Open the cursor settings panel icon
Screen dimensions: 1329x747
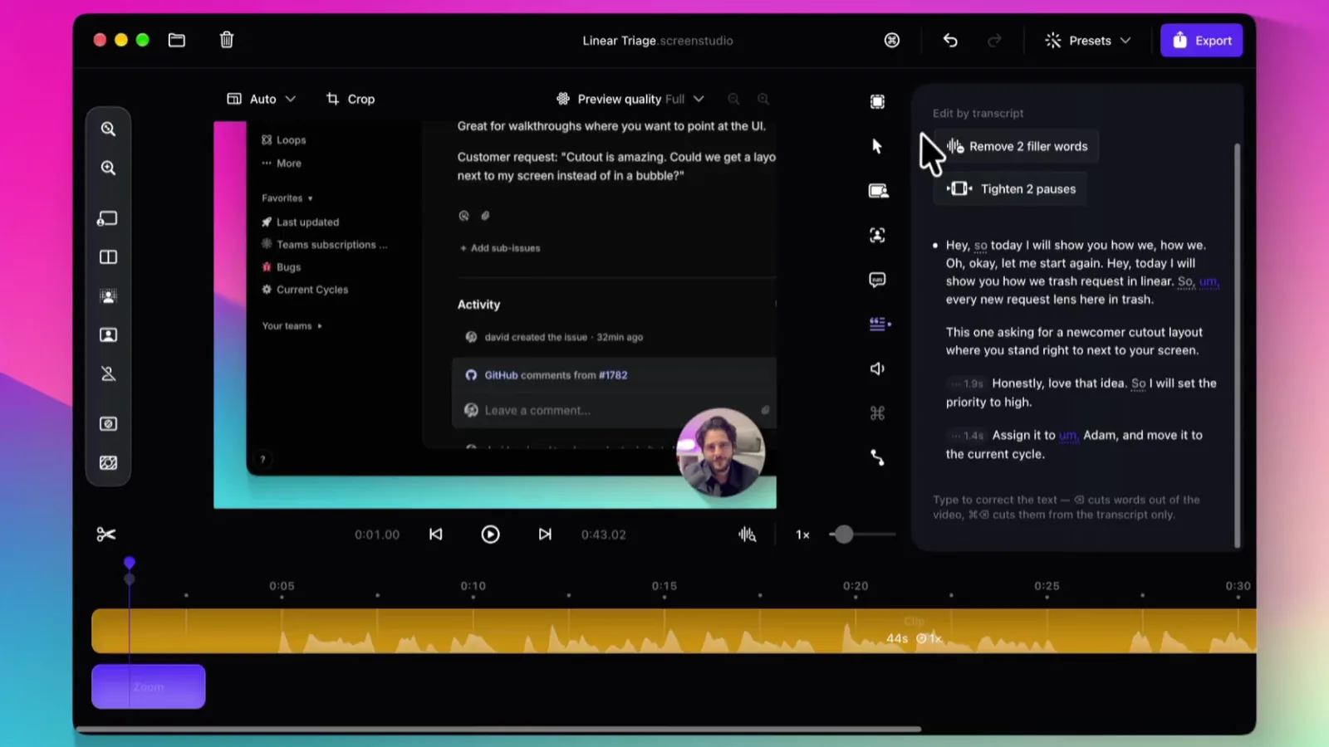point(877,146)
